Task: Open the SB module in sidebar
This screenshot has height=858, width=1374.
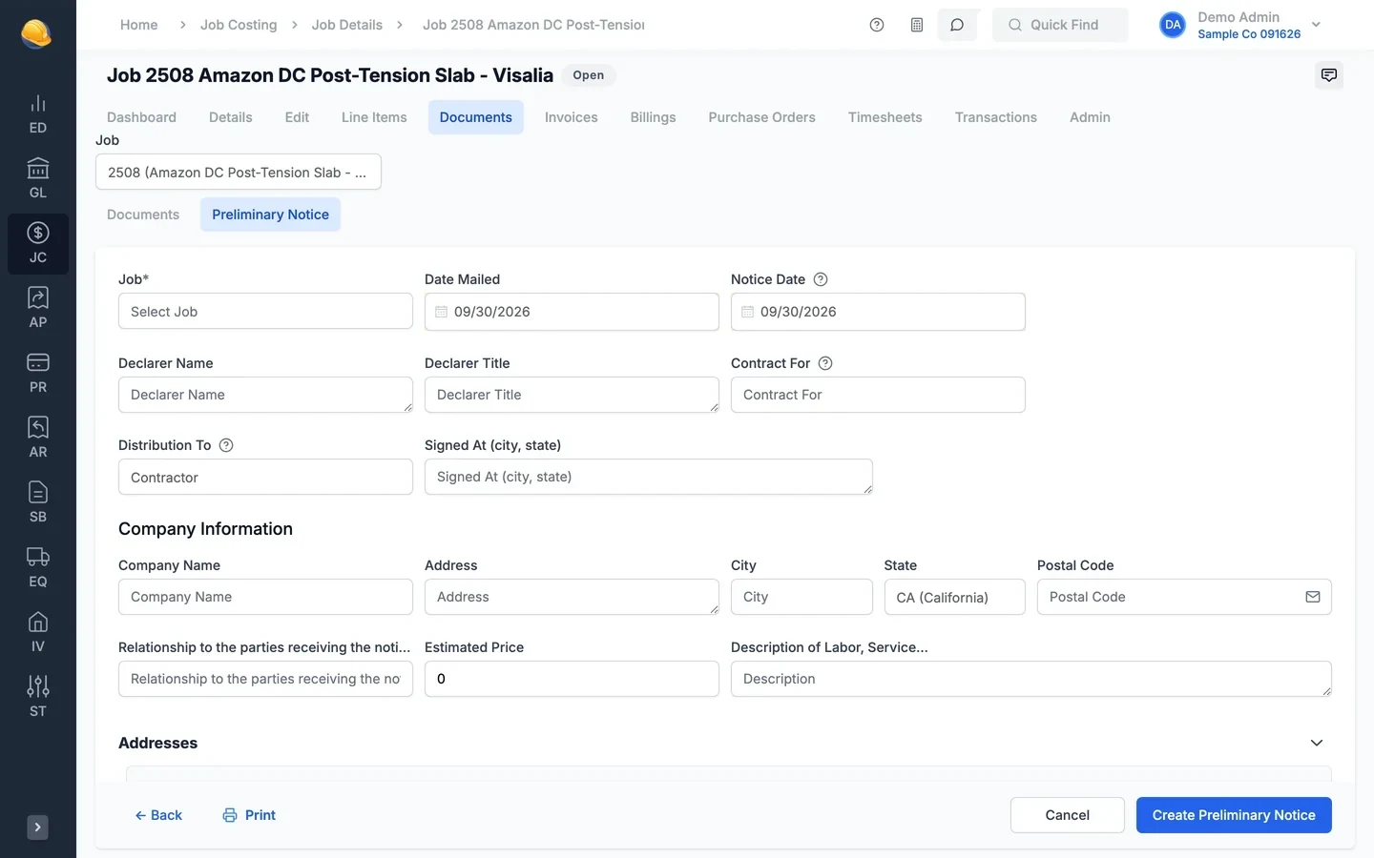Action: [38, 503]
